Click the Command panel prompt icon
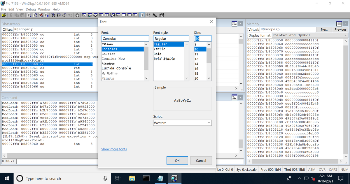Screen dimensions: 350x184 pos(235,97)
